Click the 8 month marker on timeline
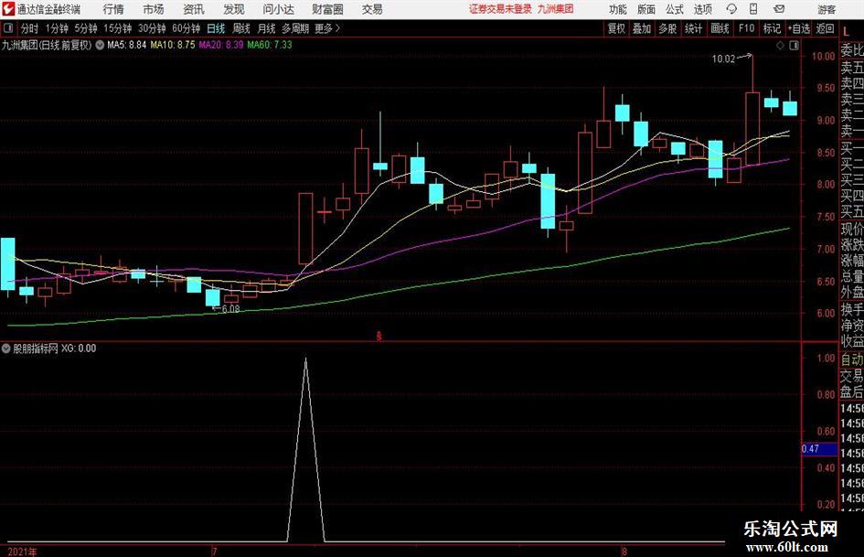This screenshot has width=864, height=557. [x=624, y=551]
